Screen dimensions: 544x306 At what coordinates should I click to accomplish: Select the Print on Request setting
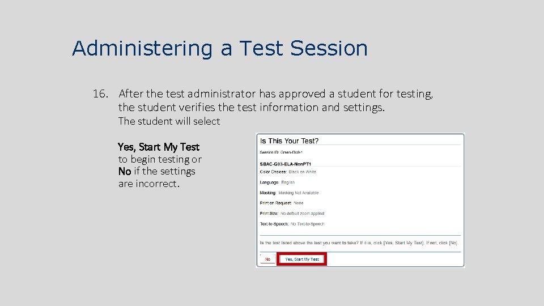(282, 203)
